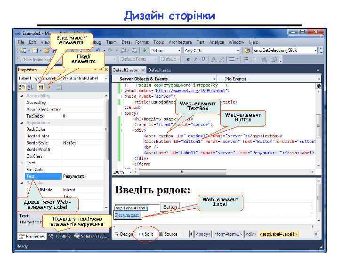339x254 pixels.
Task: Open the Toolbox panel tab
Action: pos(60,236)
